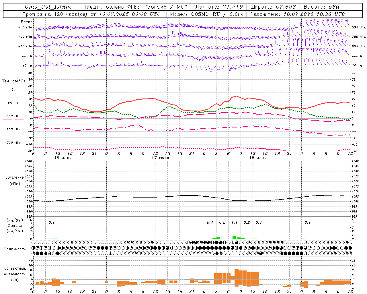
Task: Click the red 2м legend line sample
Action: pyautogui.click(x=13, y=93)
